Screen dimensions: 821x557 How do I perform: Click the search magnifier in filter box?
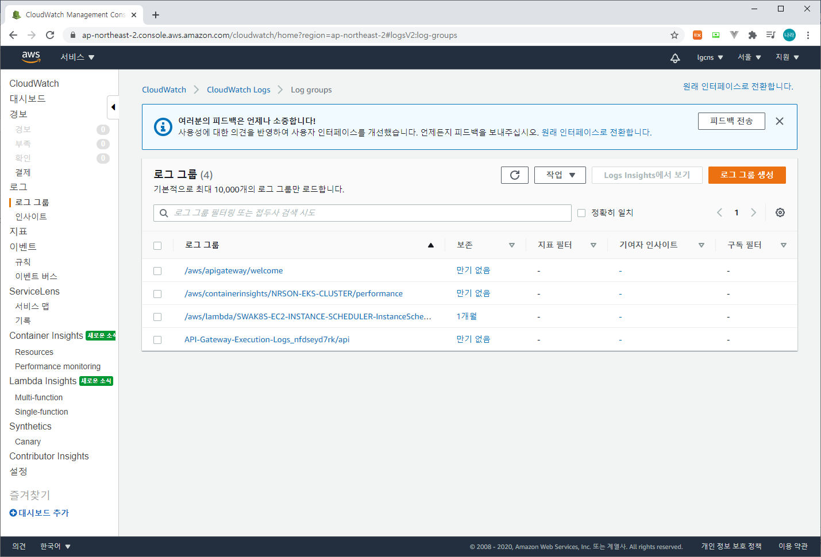[164, 213]
